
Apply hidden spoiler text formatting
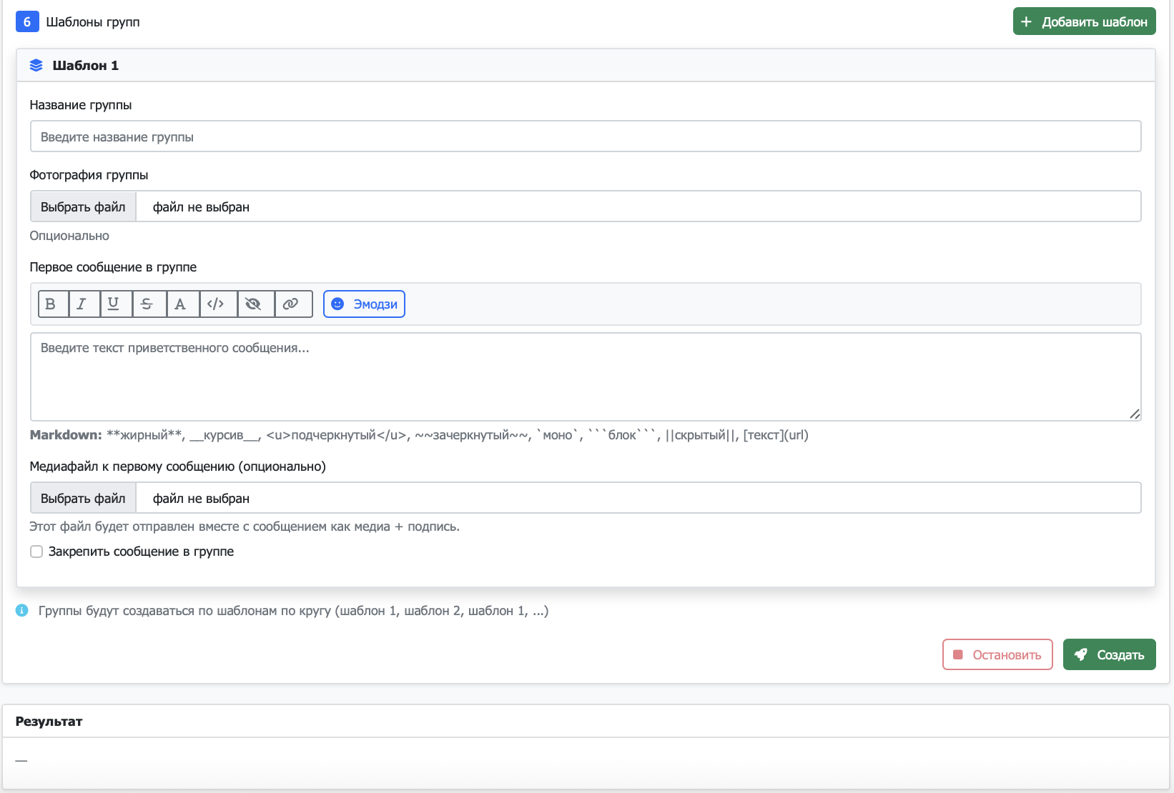pos(255,304)
